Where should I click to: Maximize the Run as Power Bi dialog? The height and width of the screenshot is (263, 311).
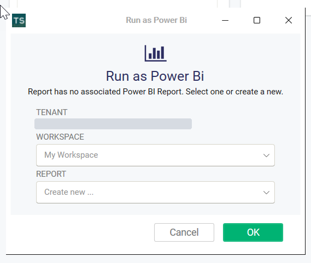point(257,20)
